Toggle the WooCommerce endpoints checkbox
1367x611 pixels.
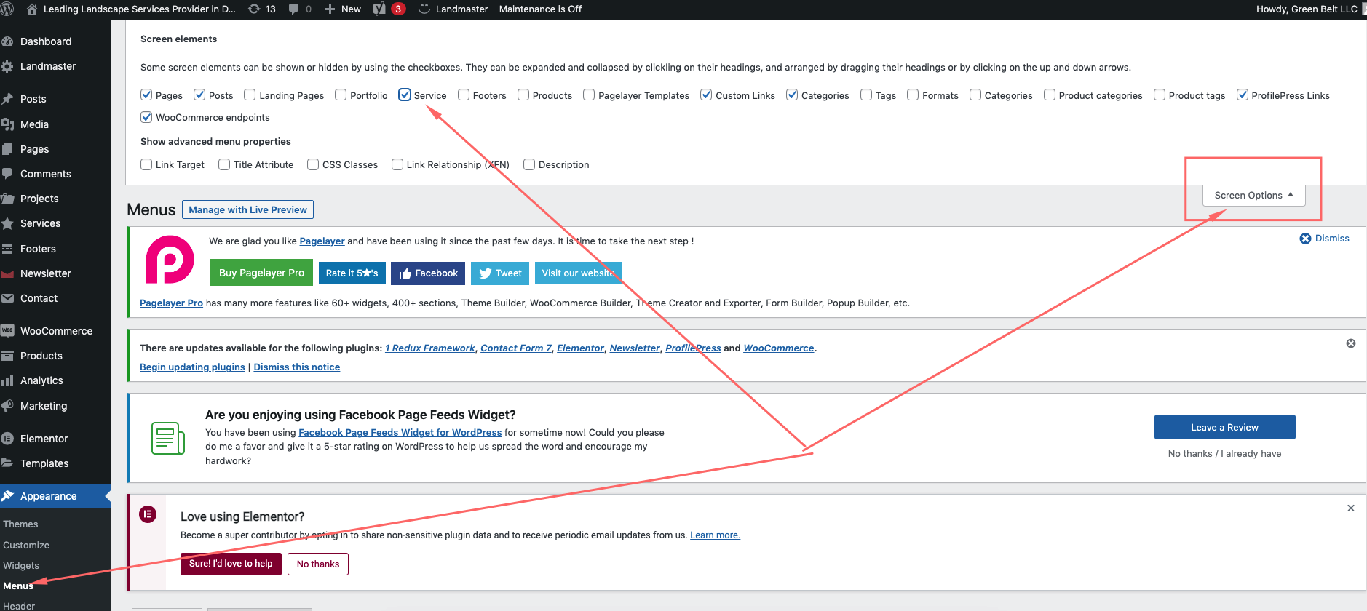[146, 117]
